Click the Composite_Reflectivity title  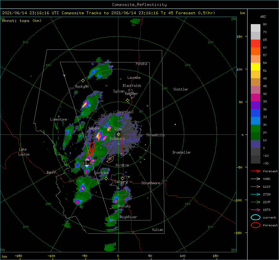139,5
